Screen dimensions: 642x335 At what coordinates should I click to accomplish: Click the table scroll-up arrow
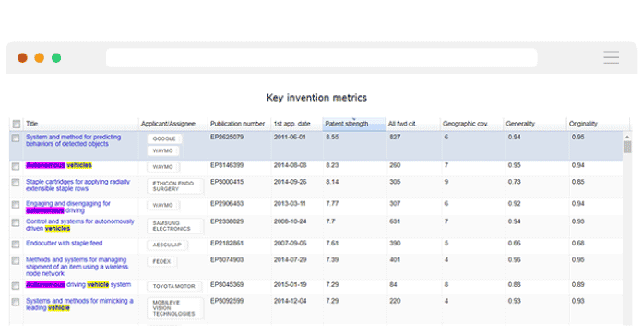pyautogui.click(x=627, y=137)
